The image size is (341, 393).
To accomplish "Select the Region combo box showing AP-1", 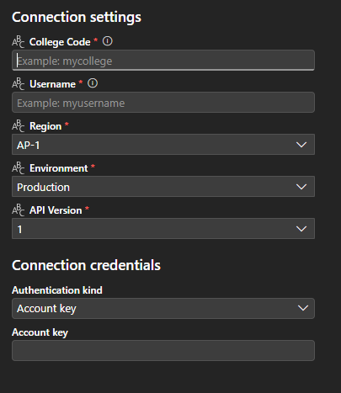I will 163,145.
